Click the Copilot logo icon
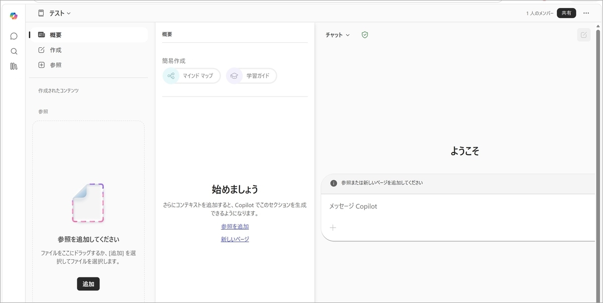 14,16
